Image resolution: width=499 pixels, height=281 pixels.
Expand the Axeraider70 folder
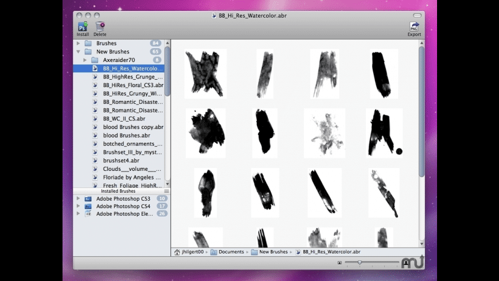coord(85,60)
